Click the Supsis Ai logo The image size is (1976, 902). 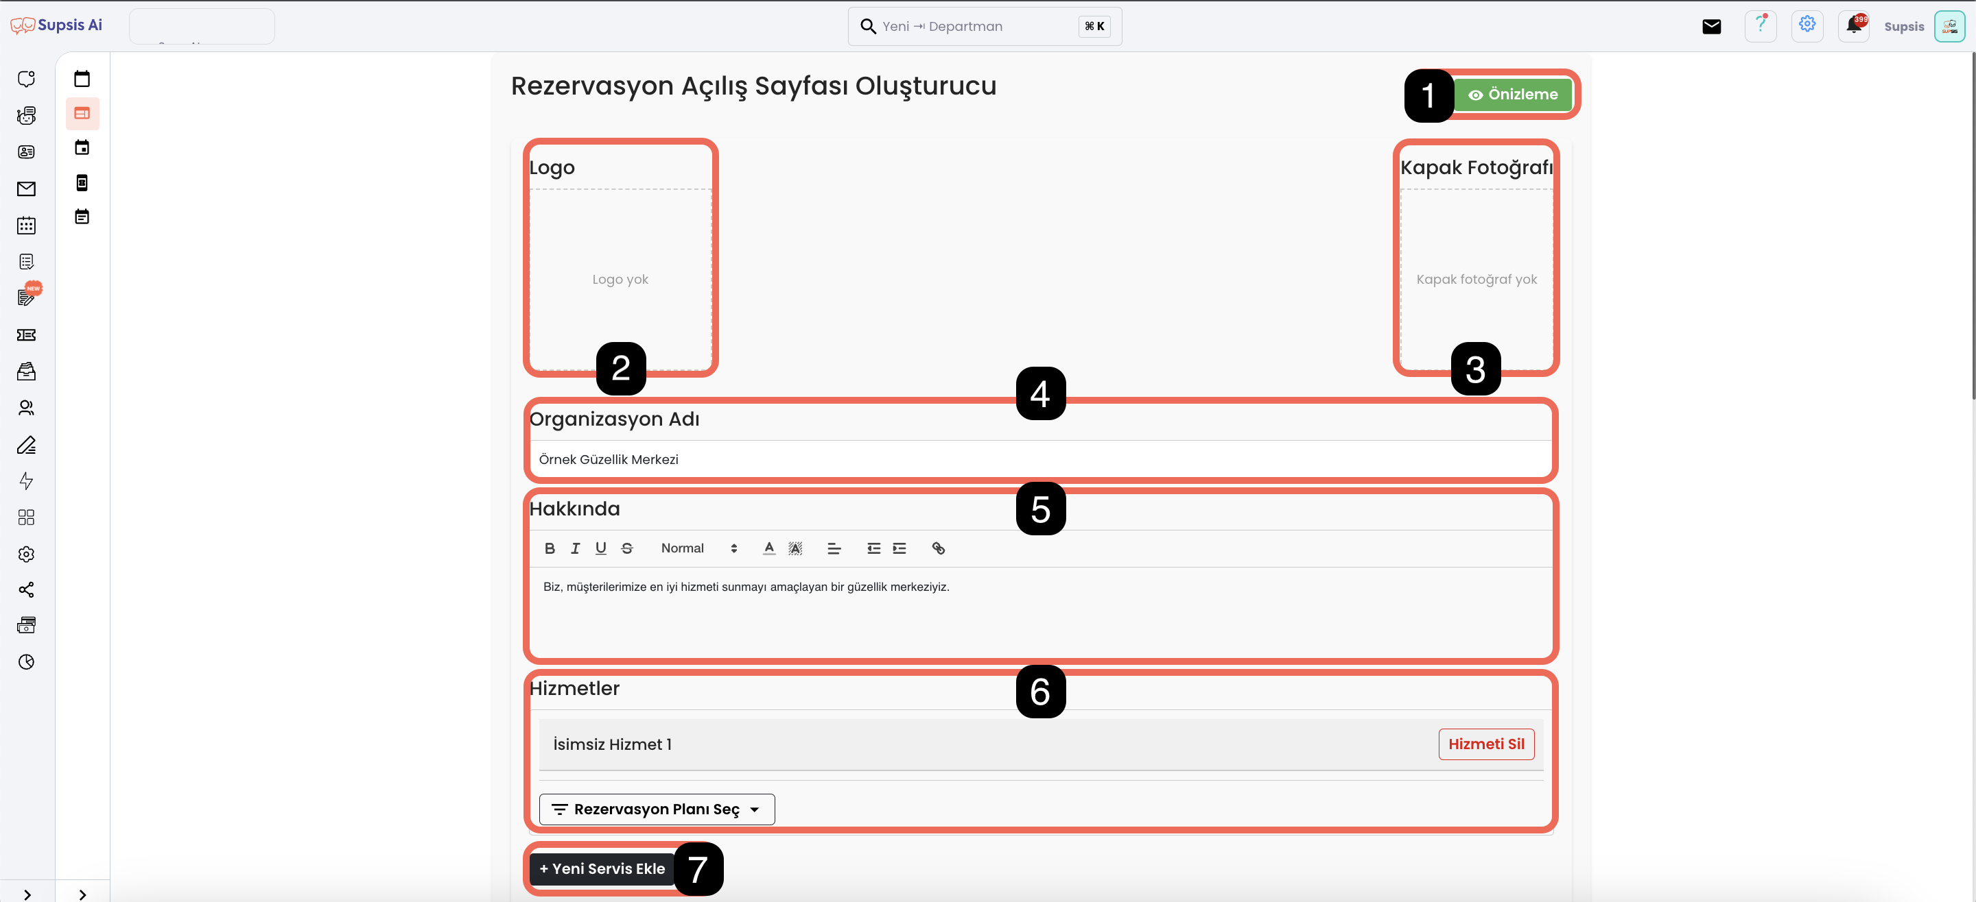click(x=56, y=25)
